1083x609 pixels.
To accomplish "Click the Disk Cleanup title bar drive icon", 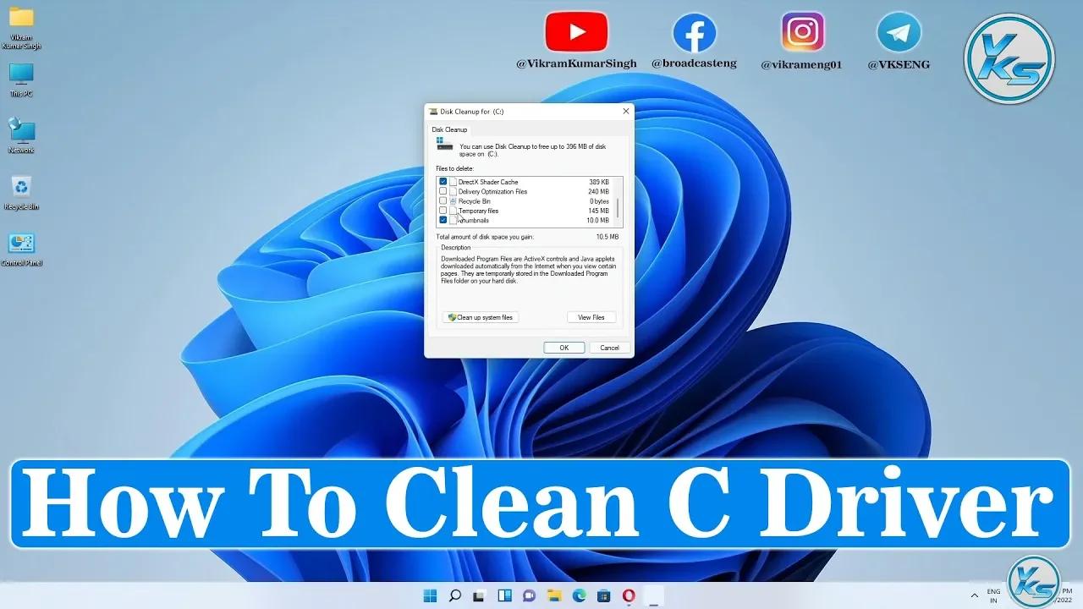I will click(x=433, y=111).
